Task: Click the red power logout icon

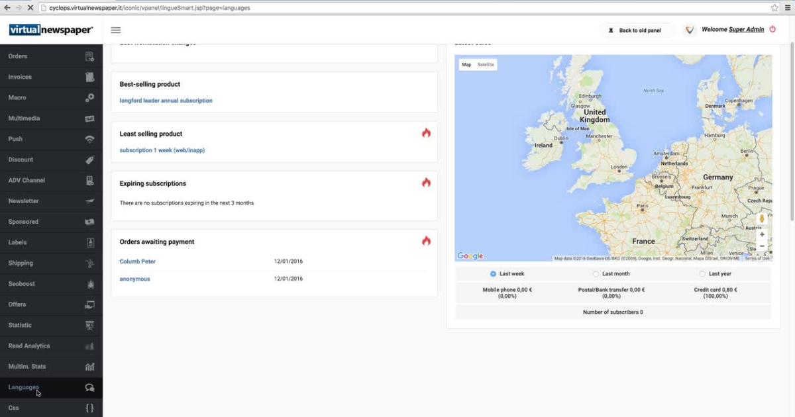Action: pyautogui.click(x=772, y=30)
